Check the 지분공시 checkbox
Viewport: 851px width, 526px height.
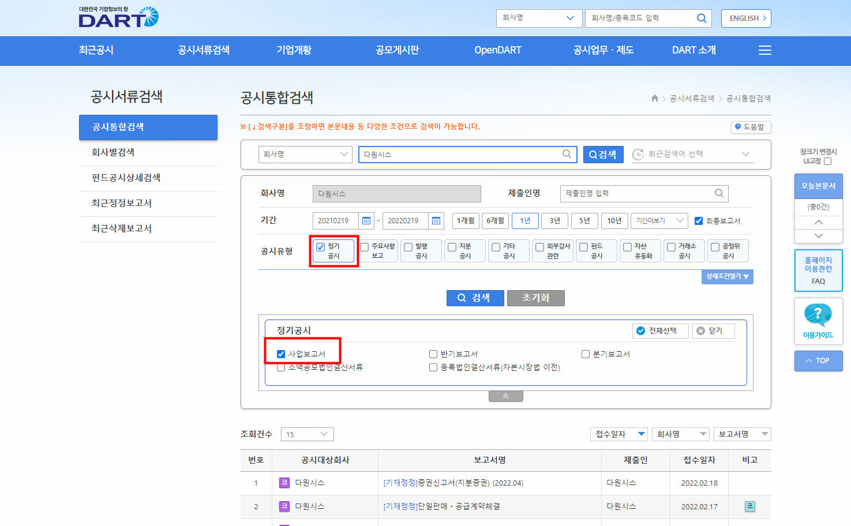click(x=452, y=247)
